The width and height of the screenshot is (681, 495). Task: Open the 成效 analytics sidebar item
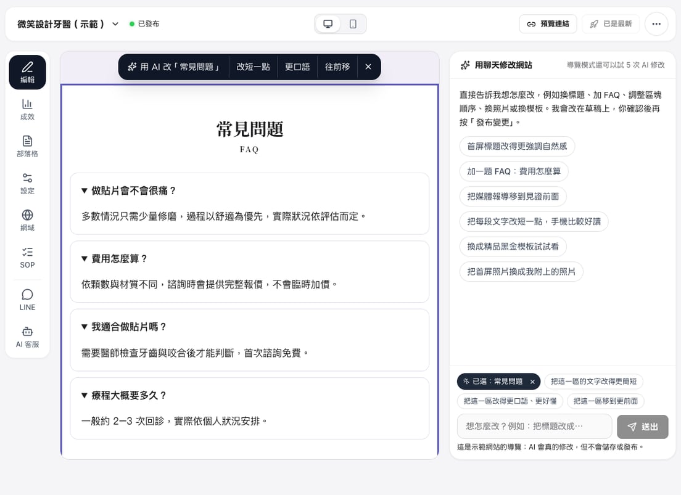pyautogui.click(x=27, y=110)
